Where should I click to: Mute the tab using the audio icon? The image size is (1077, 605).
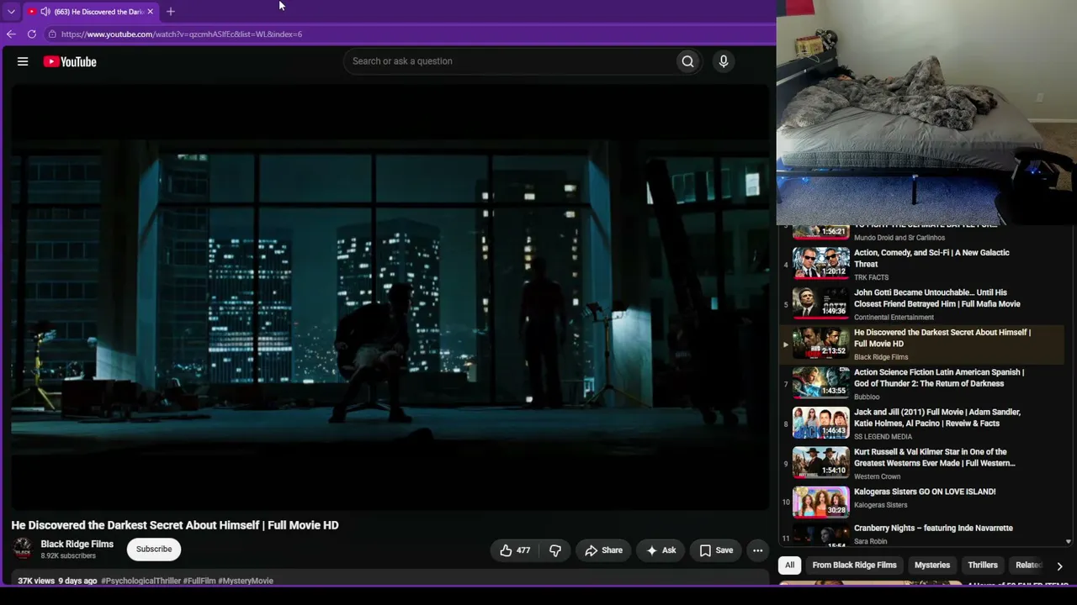click(45, 12)
